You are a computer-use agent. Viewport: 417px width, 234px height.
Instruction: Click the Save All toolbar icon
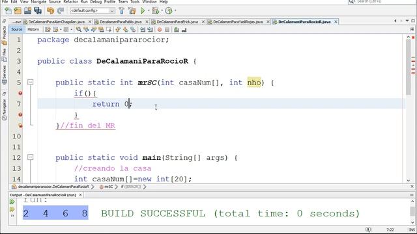click(x=38, y=10)
